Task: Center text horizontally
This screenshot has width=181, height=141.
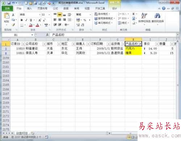Action: [60, 20]
